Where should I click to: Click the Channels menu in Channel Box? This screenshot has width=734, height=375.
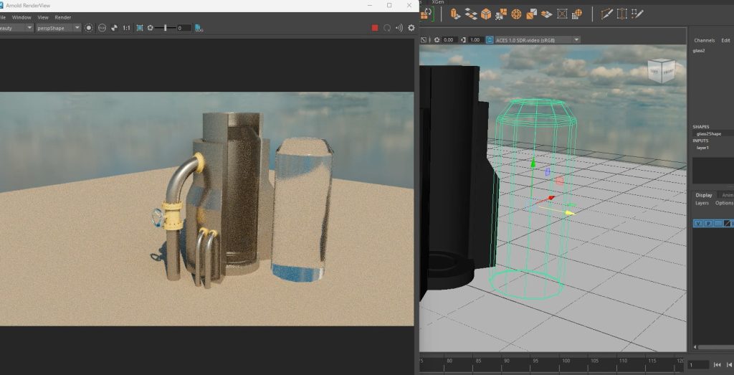pos(704,41)
